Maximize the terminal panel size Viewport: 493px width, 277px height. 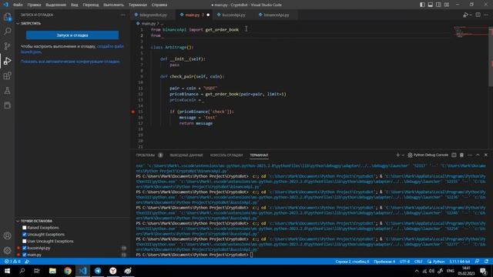478,155
